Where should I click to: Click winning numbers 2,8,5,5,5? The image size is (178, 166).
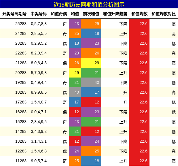(39, 33)
